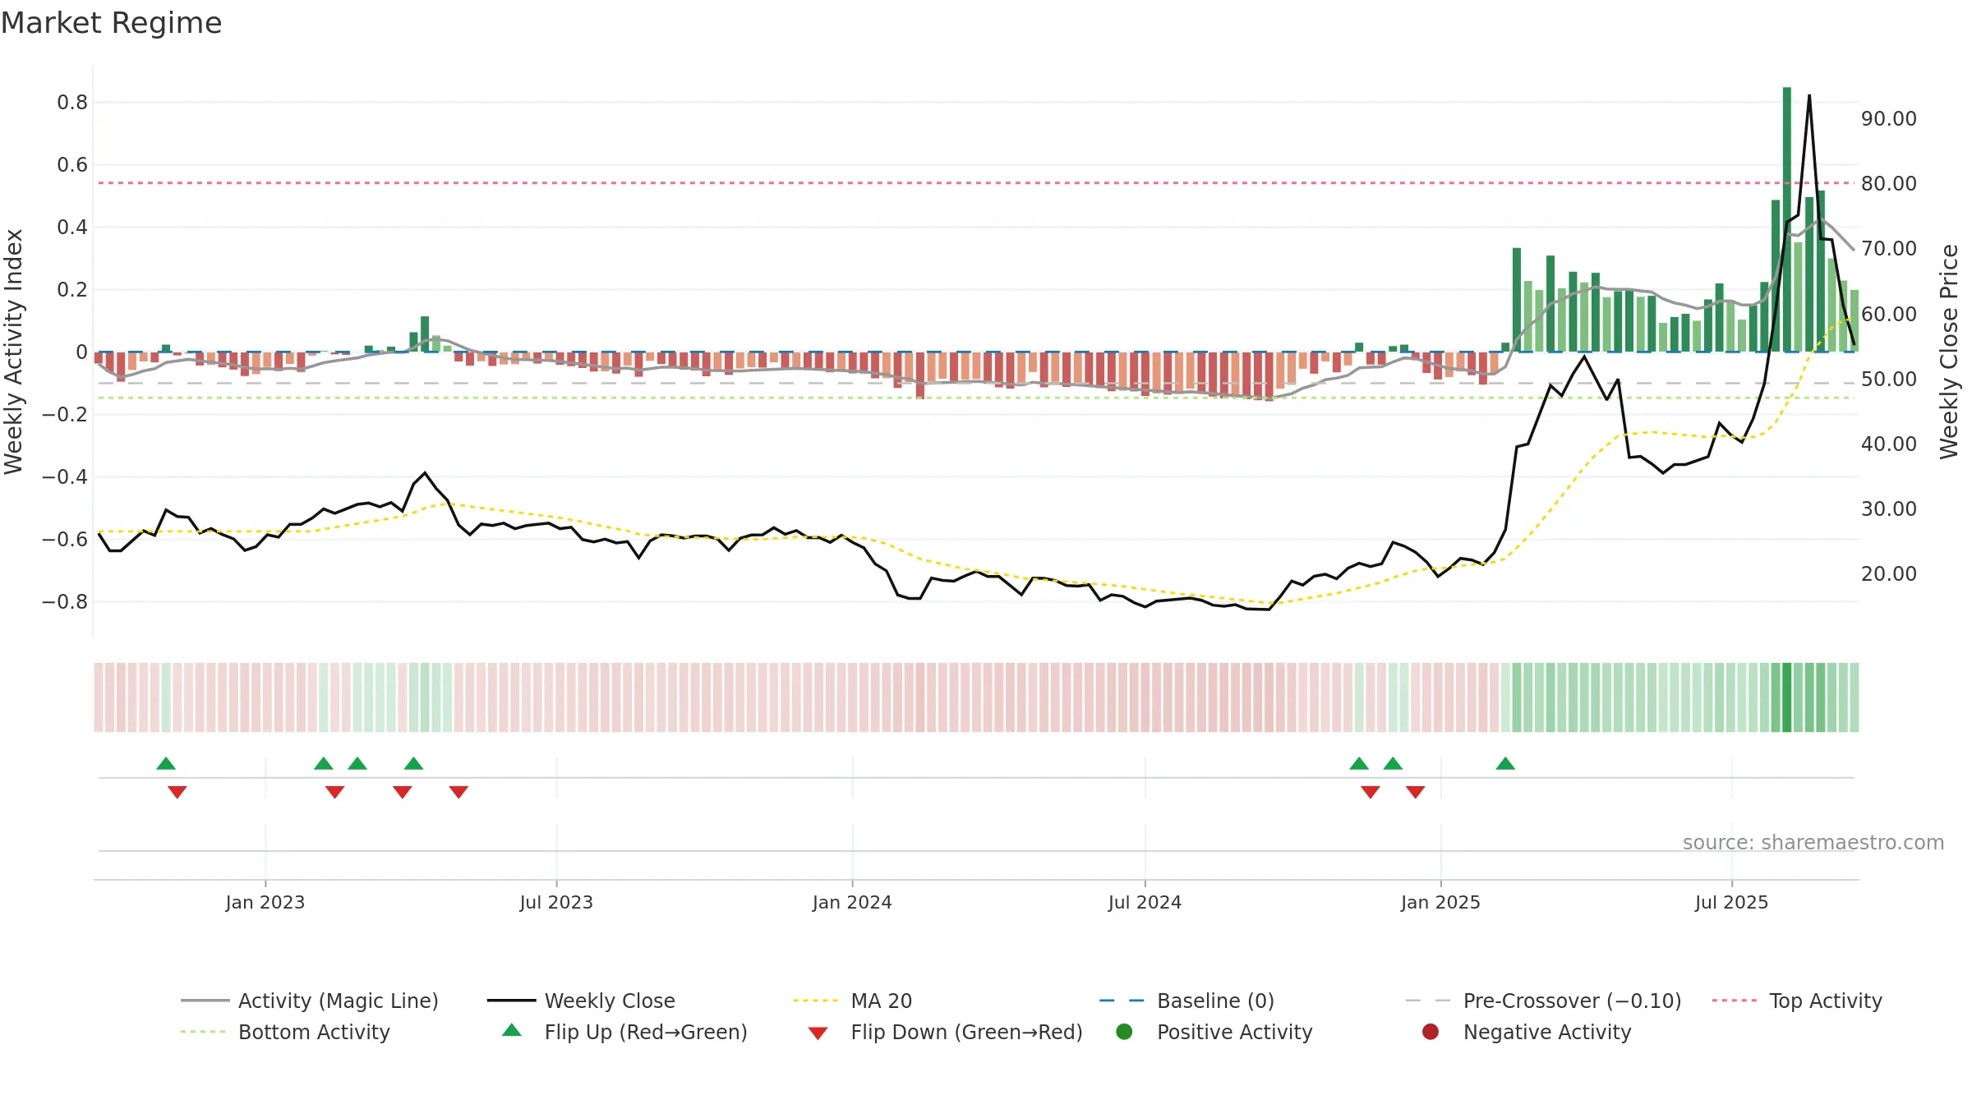
Task: Click the Market Regime chart title
Action: coord(111,23)
